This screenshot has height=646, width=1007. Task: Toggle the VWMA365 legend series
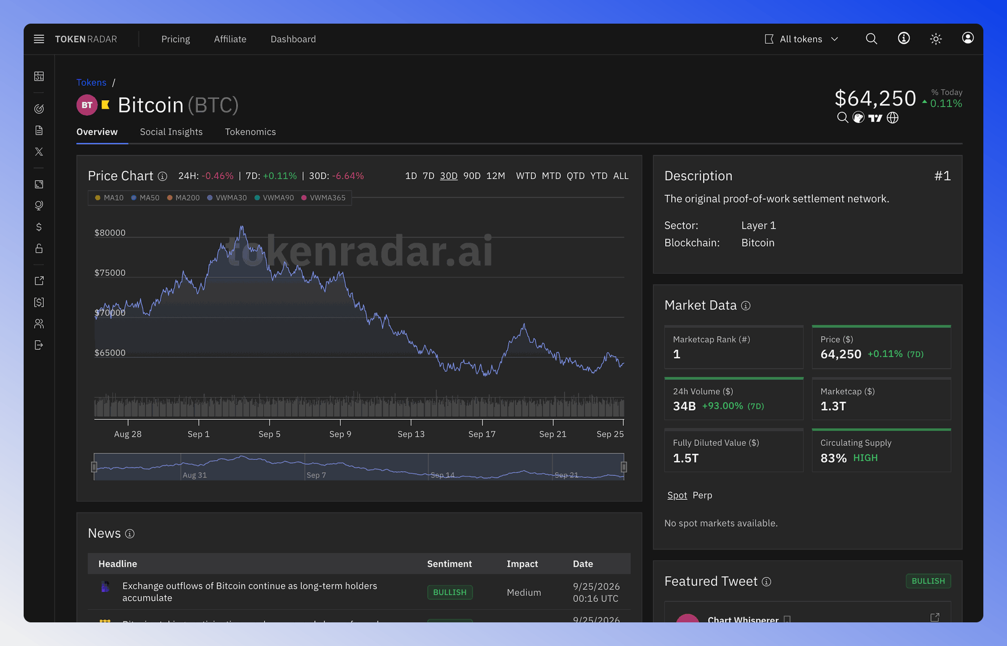pos(323,198)
